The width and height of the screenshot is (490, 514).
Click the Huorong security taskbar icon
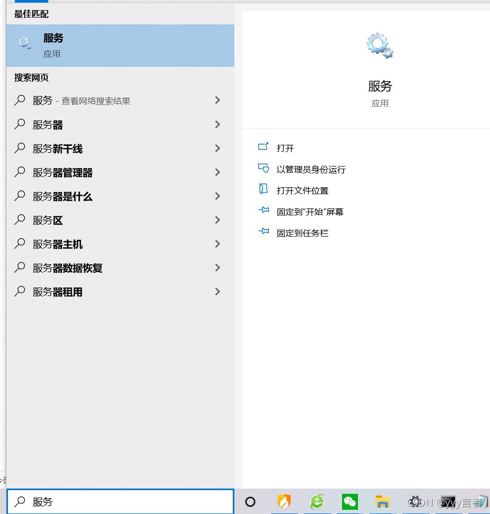click(x=284, y=501)
